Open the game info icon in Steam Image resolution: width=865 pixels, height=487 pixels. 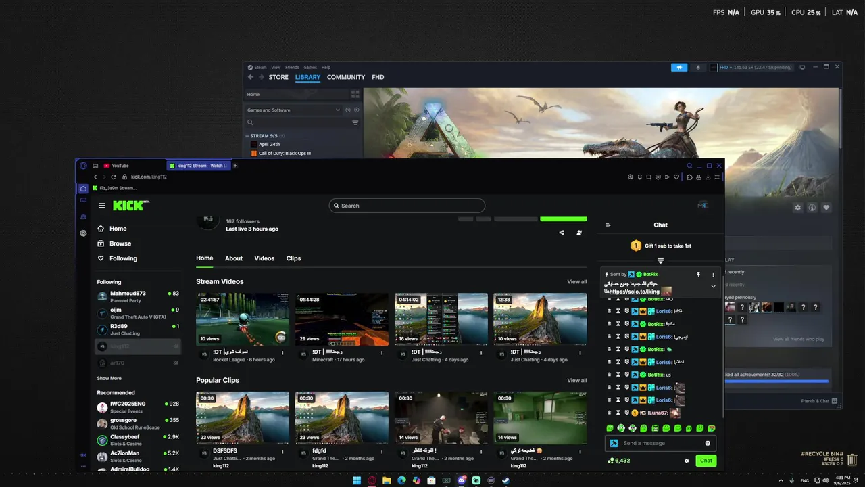[812, 208]
